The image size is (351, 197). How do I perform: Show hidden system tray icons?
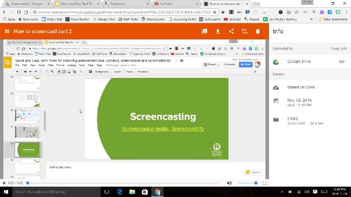pyautogui.click(x=282, y=192)
